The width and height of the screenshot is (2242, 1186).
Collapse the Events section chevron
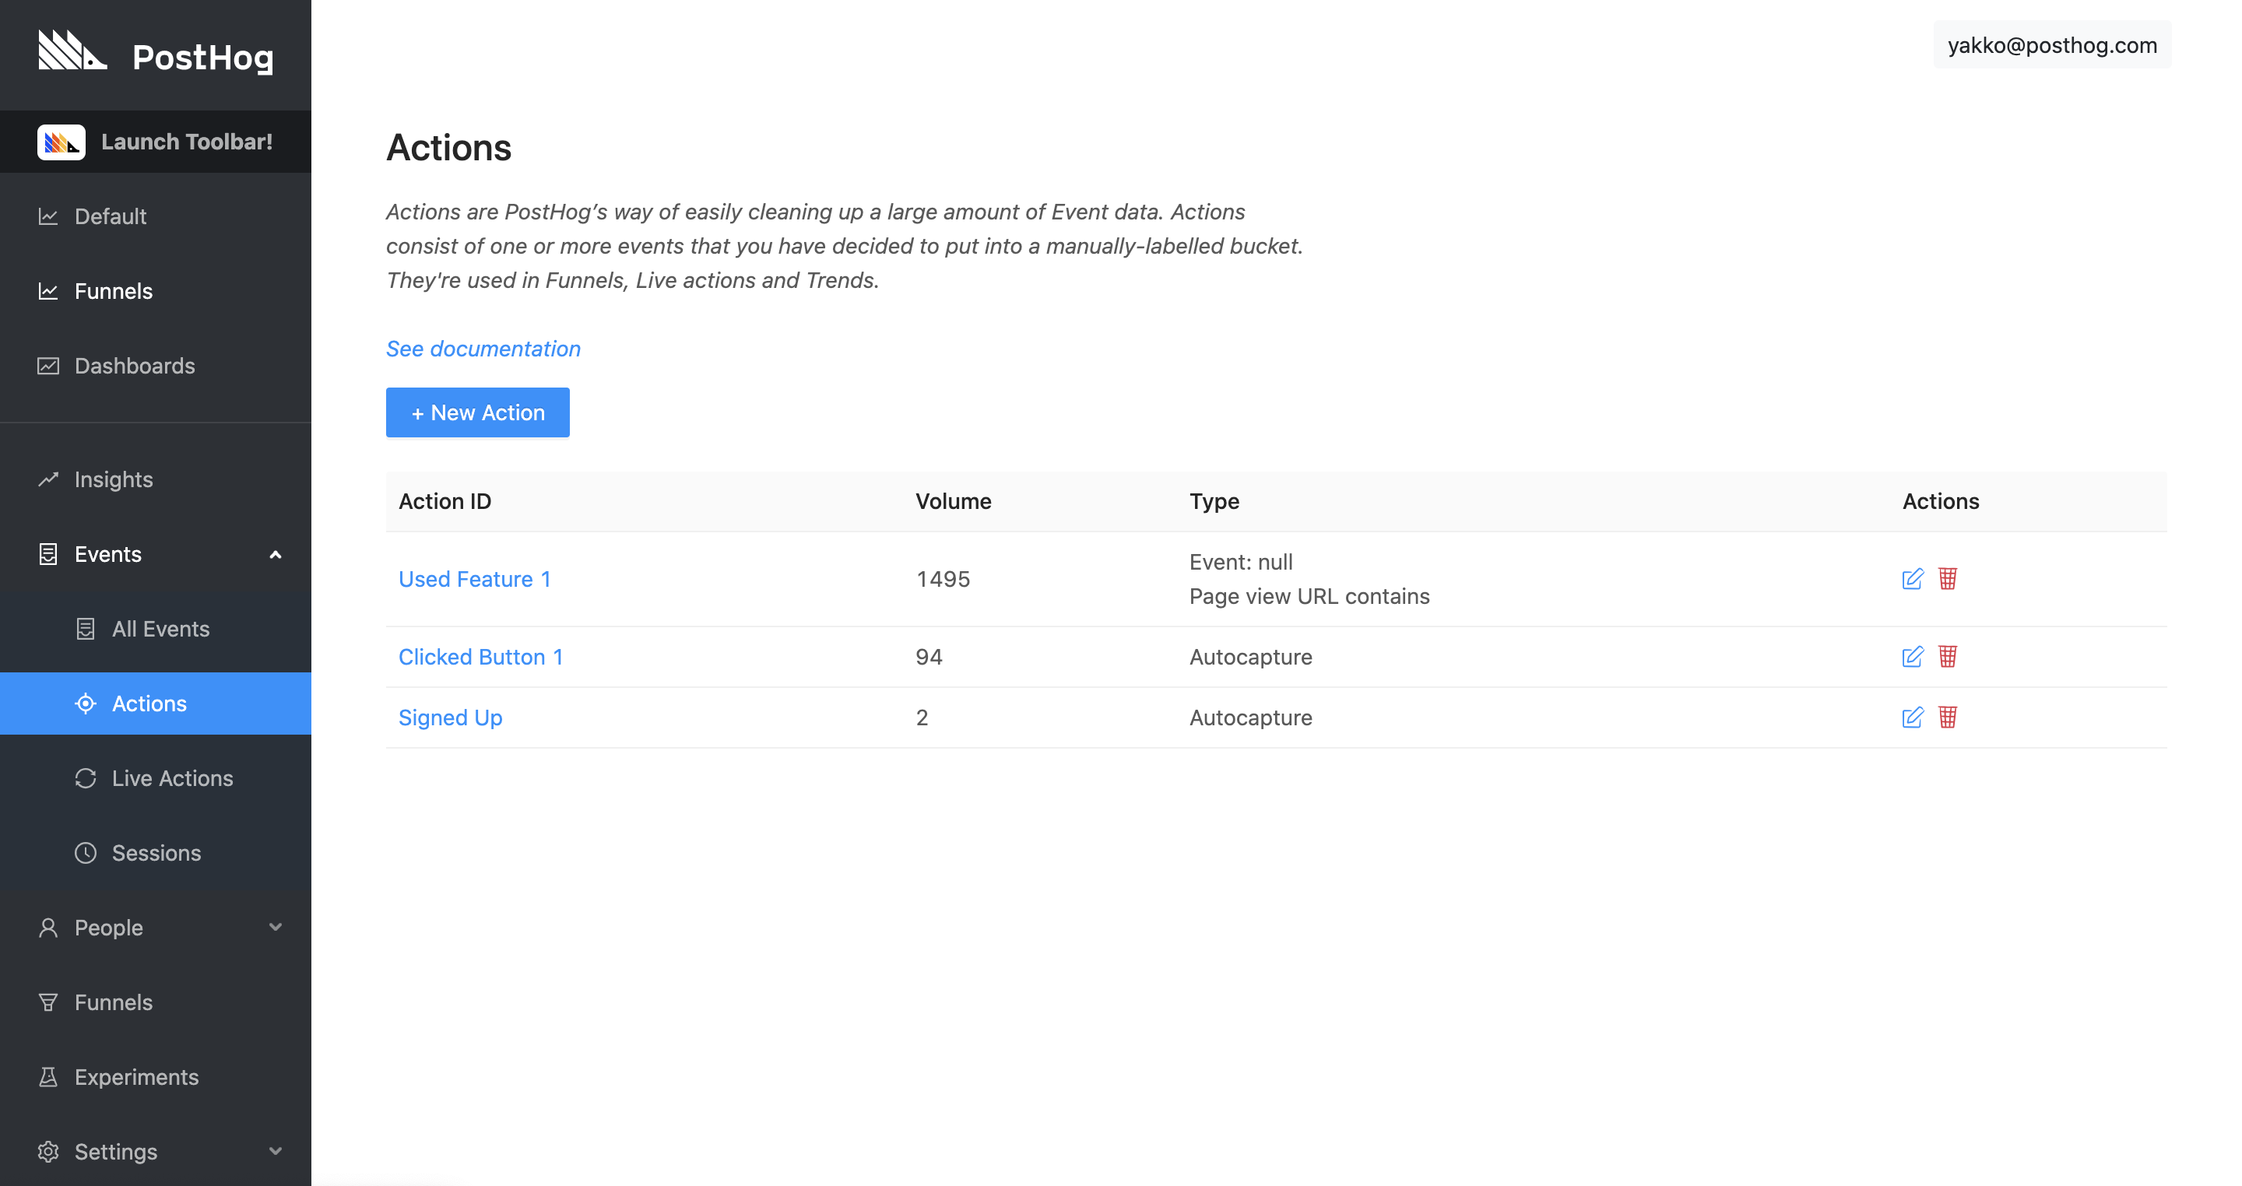[x=276, y=554]
